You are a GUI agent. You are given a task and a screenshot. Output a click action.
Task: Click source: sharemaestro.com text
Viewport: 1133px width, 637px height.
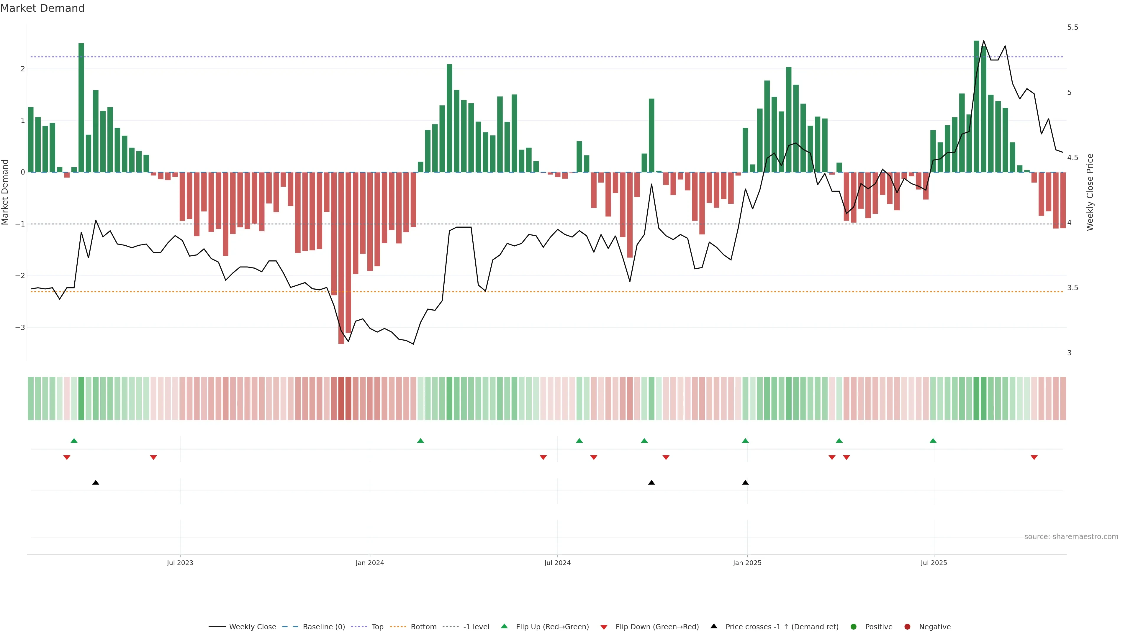[x=1071, y=536]
